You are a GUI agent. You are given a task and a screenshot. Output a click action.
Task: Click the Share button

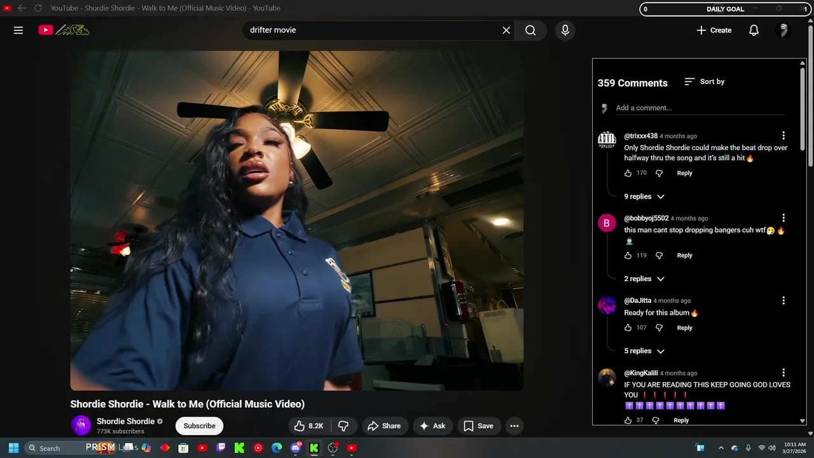(x=384, y=426)
